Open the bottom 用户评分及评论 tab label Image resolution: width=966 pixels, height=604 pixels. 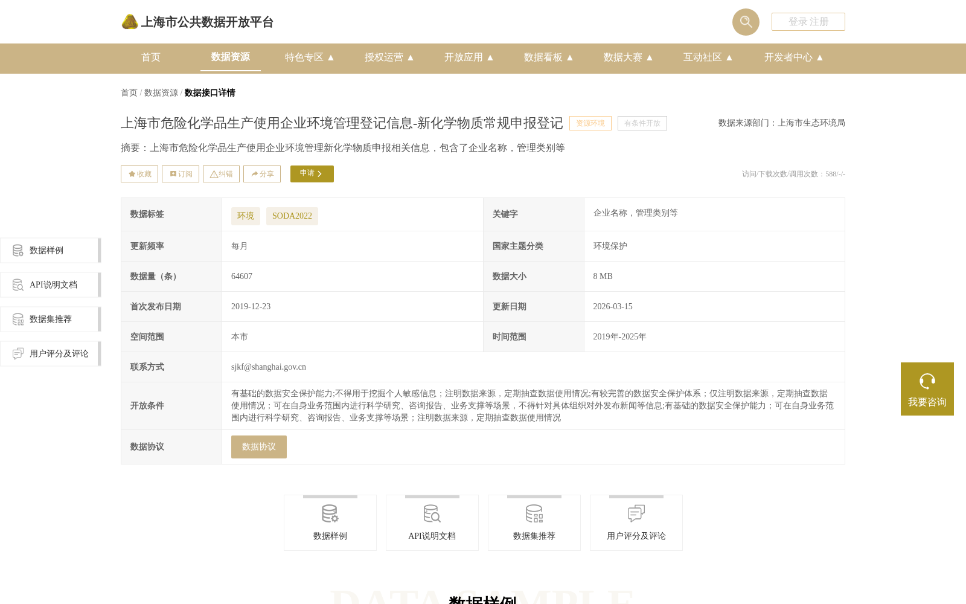[x=636, y=536]
